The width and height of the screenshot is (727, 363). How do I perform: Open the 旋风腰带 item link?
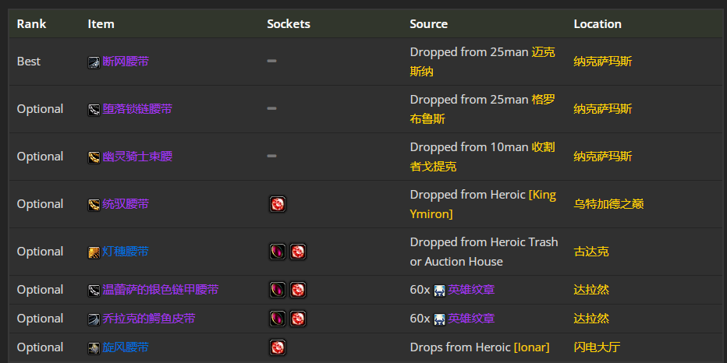click(x=126, y=347)
